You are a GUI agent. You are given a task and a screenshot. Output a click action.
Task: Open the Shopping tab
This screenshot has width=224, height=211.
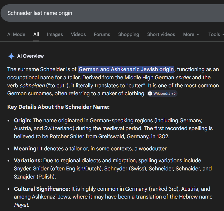coord(129,34)
